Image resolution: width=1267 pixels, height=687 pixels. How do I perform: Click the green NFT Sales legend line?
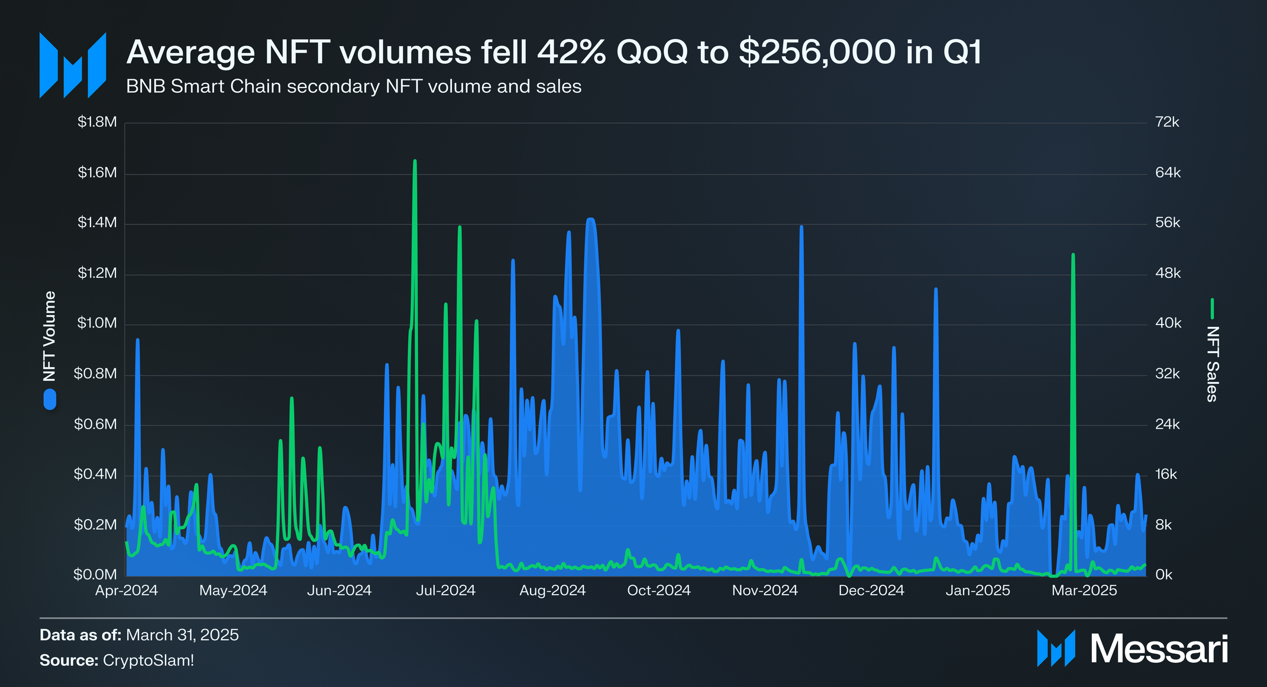pos(1212,309)
